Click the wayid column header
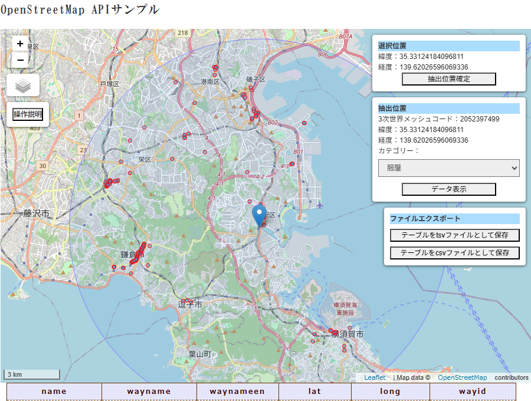 click(x=473, y=392)
